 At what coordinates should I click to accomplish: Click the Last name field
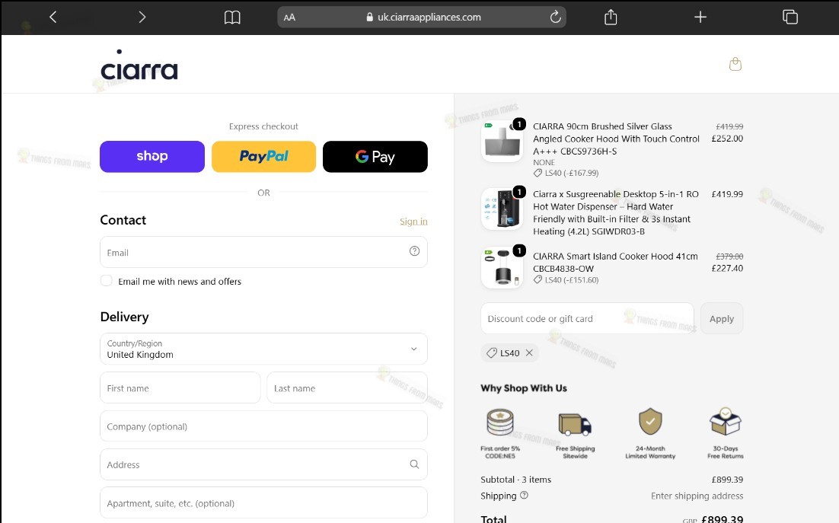click(347, 387)
